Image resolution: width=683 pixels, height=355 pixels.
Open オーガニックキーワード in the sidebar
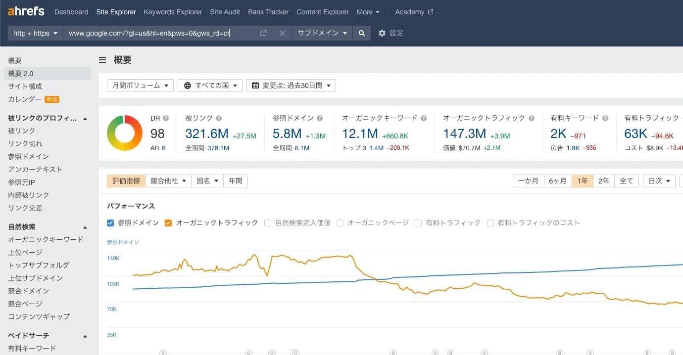46,239
